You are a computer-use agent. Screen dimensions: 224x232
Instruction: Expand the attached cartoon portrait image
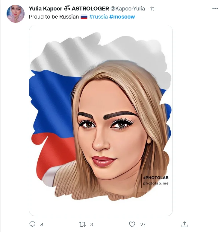pos(101,120)
